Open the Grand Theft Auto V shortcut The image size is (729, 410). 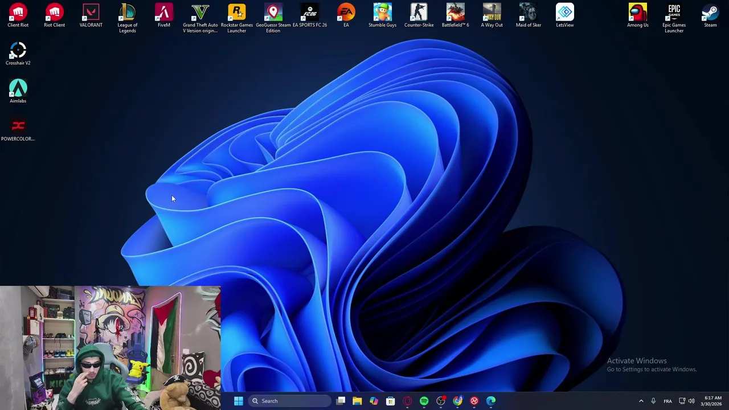point(200,18)
